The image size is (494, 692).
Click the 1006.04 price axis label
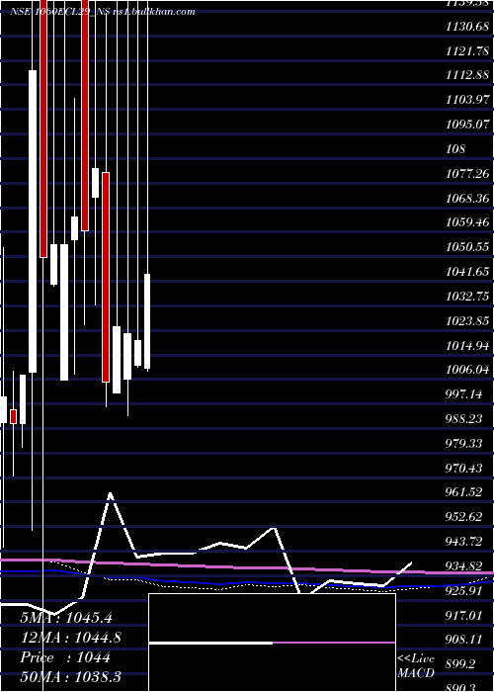coord(467,370)
